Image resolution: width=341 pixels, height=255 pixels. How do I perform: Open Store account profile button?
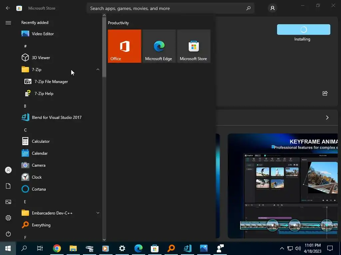pyautogui.click(x=272, y=8)
